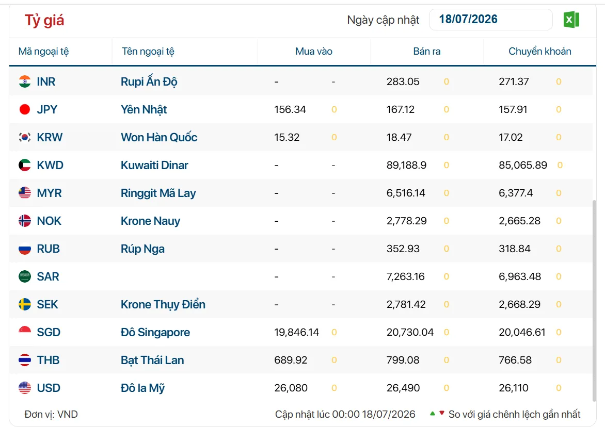This screenshot has width=605, height=427.
Task: Click the Saudi Arabia flag beside SAR
Action: click(x=25, y=276)
